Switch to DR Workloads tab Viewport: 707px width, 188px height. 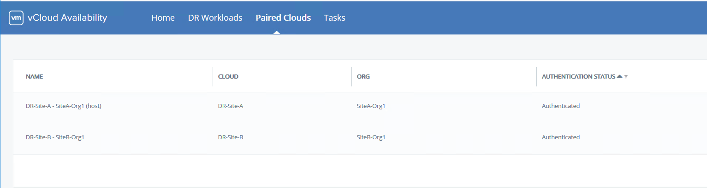click(x=215, y=18)
